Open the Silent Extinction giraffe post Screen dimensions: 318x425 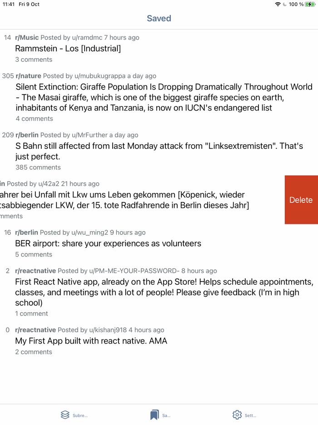159,97
